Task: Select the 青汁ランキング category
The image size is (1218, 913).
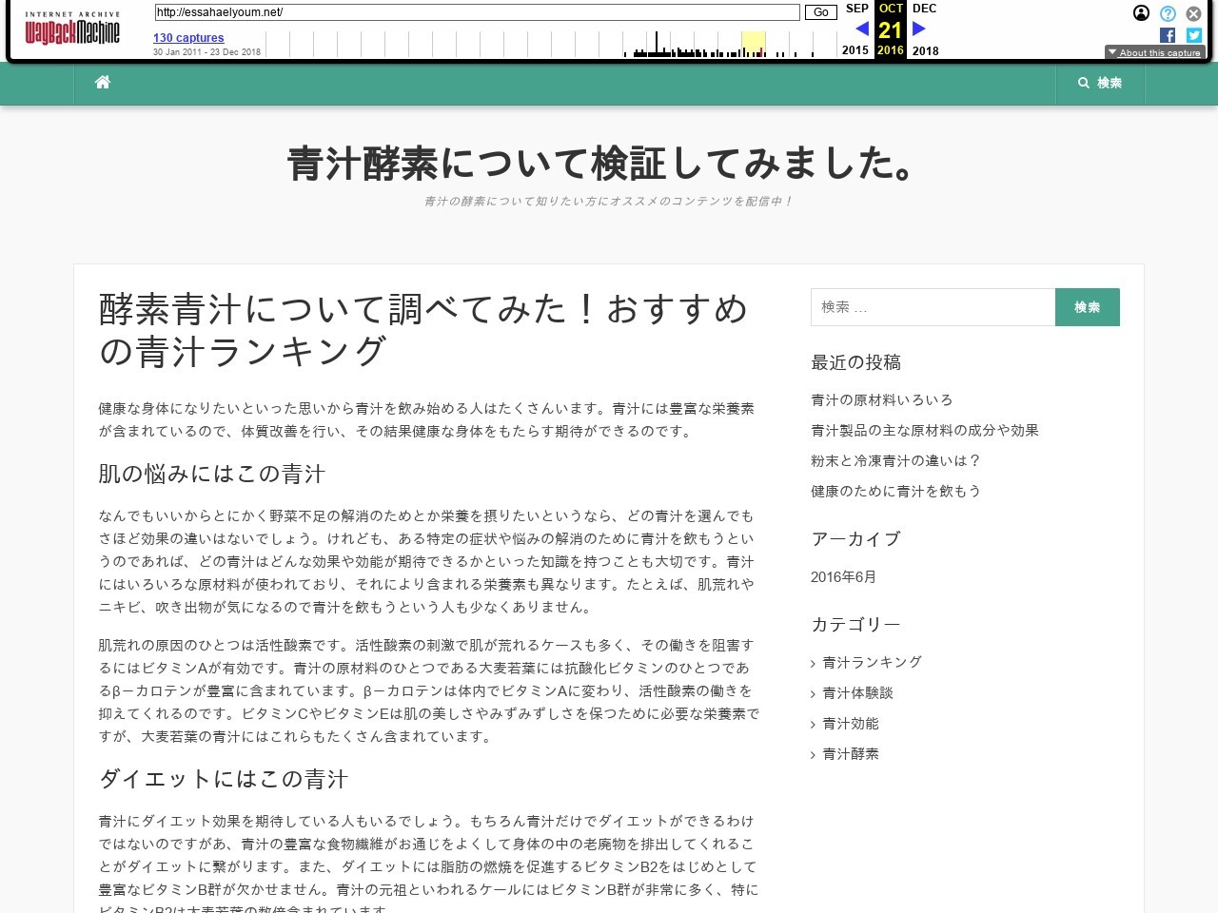Action: coord(872,663)
